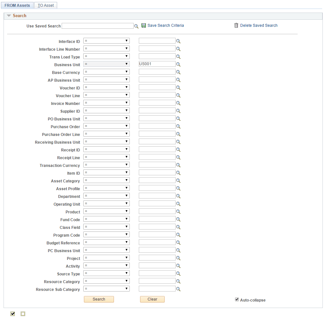Open the Project lookup prompt
The image size is (327, 318).
tap(178, 258)
